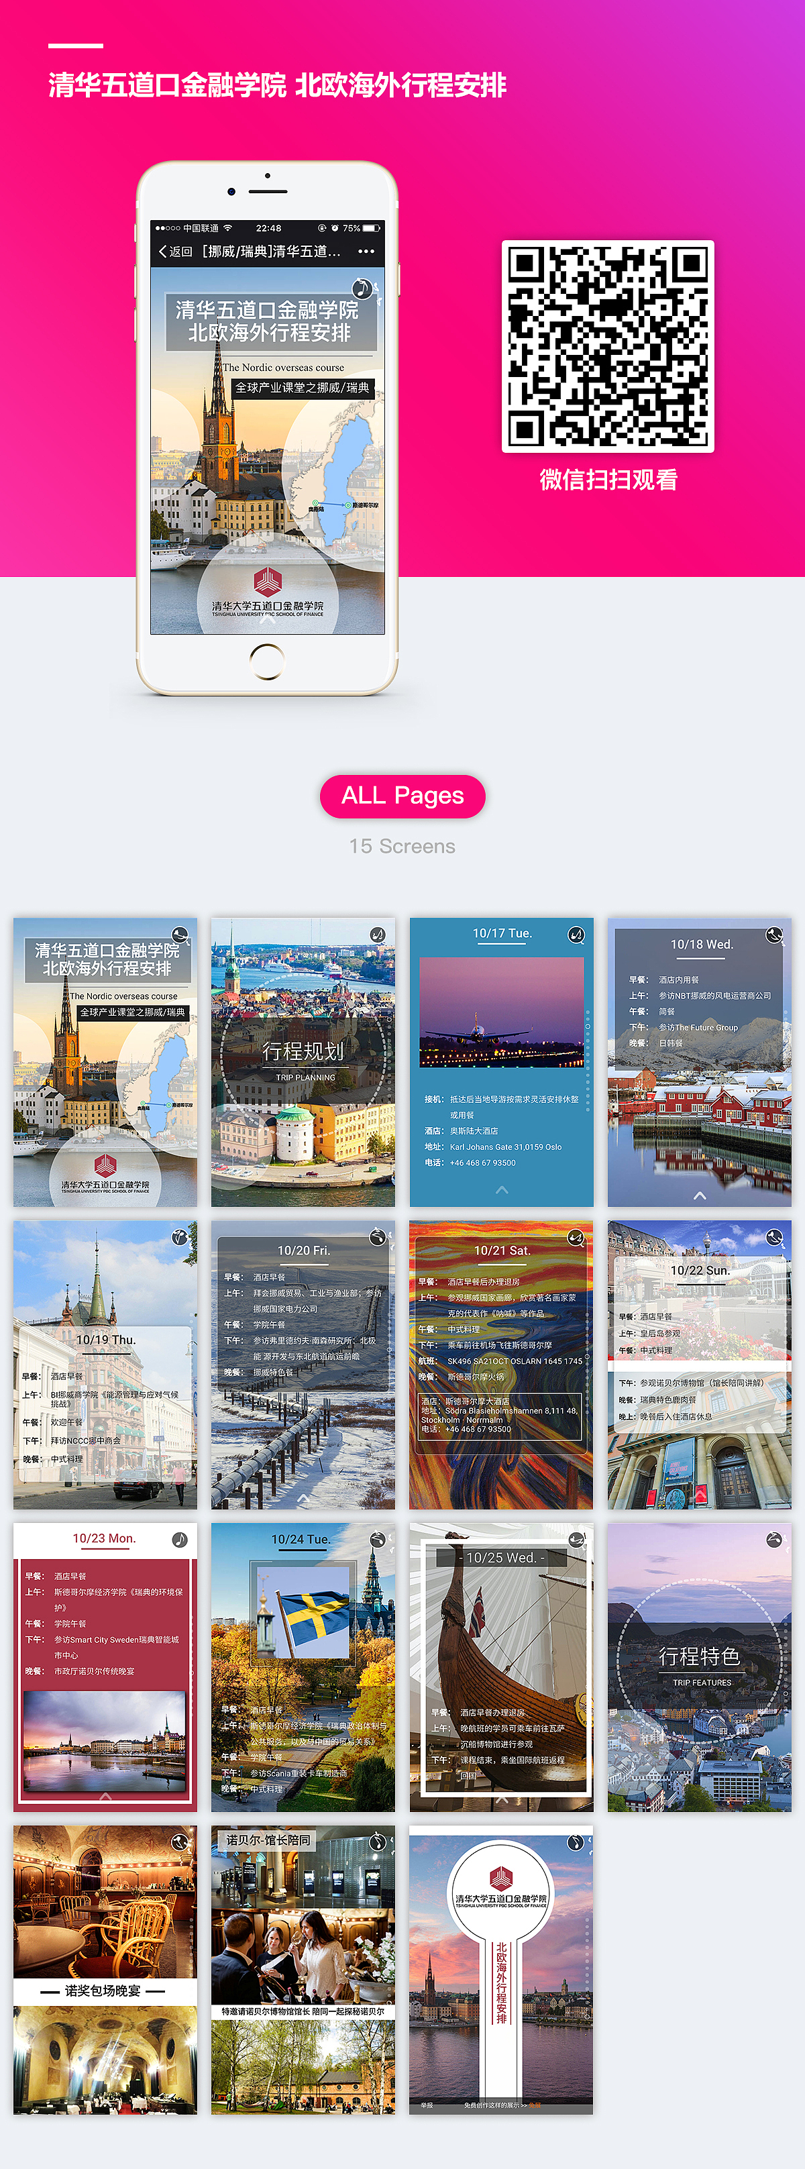Toggle music icon on 10/22 Sun. screen
This screenshot has height=2169, width=805.
[774, 1237]
